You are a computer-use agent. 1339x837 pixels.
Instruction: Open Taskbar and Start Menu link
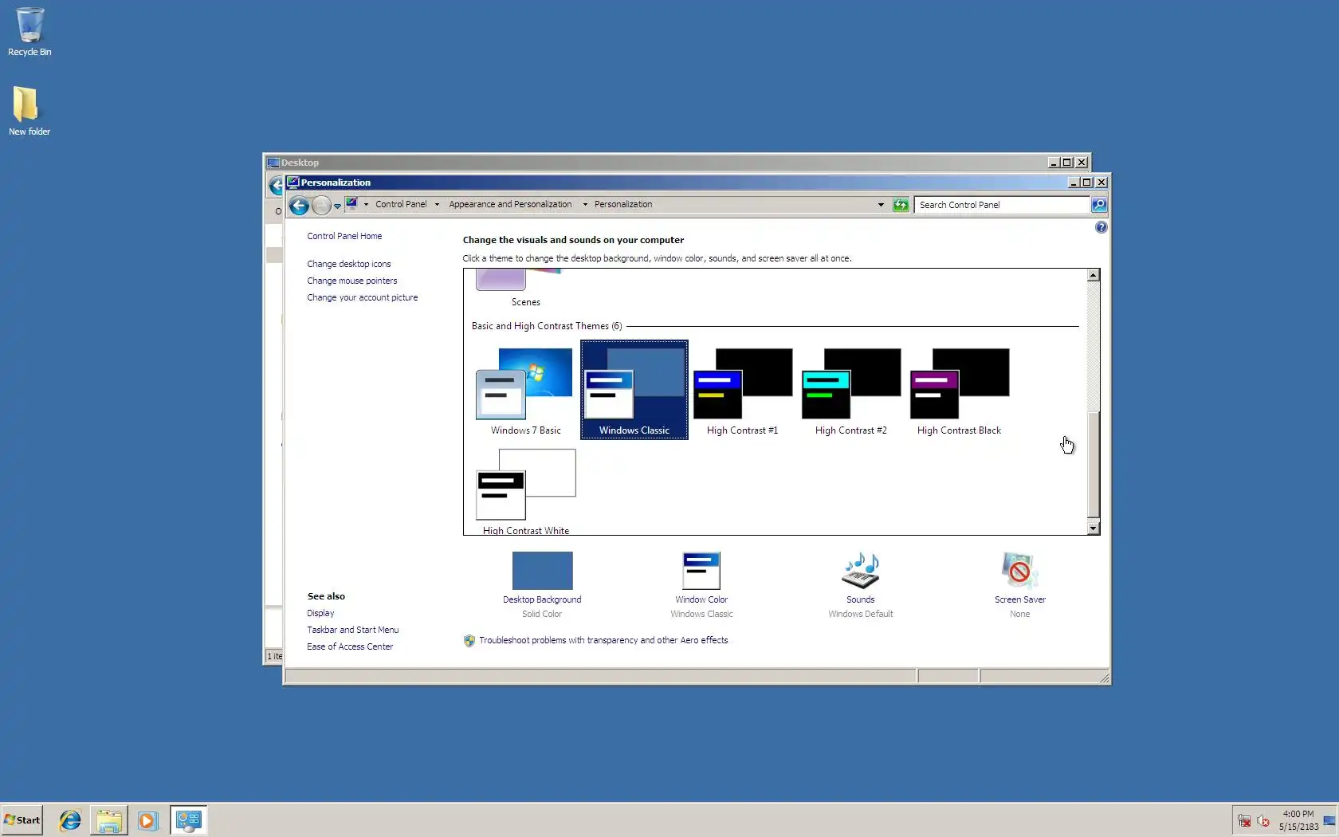tap(353, 631)
